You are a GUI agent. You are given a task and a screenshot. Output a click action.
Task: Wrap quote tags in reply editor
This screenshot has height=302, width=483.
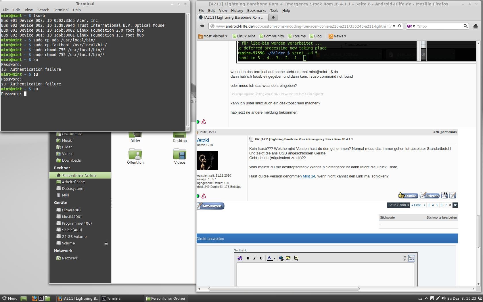point(296,258)
